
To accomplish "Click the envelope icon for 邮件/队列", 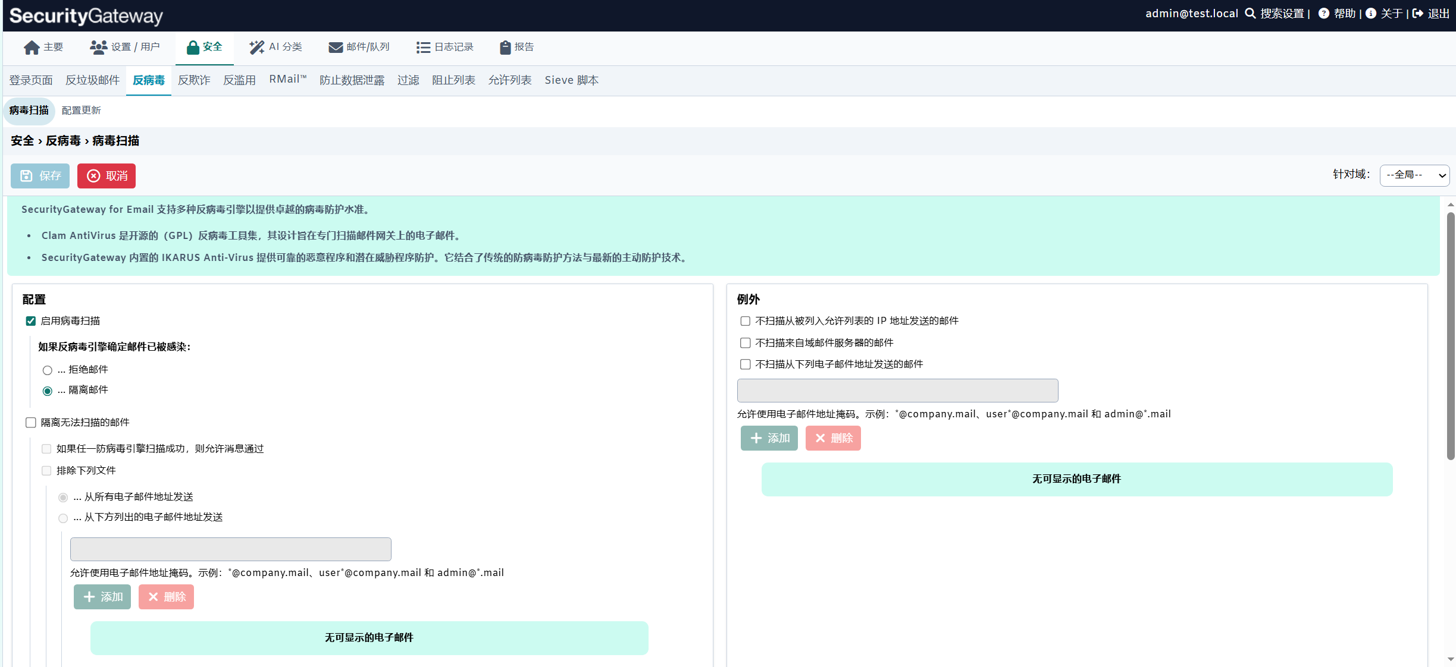I will [x=336, y=48].
